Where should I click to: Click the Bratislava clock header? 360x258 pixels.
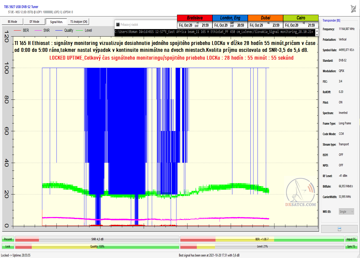click(195, 18)
